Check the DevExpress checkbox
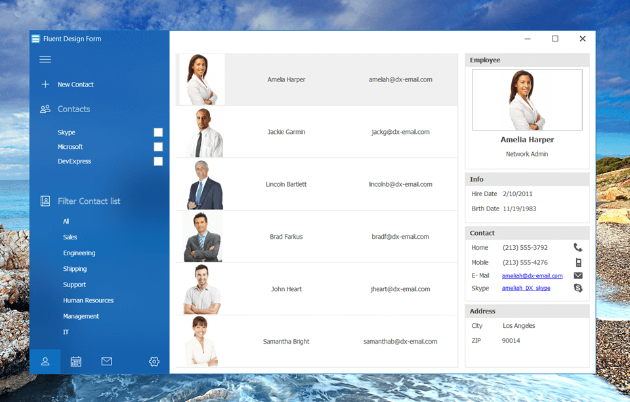 (x=158, y=161)
